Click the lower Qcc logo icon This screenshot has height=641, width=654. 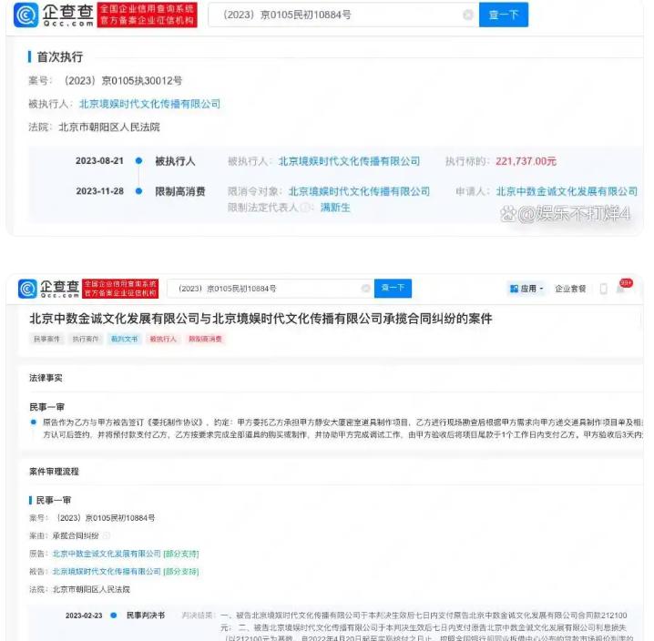click(x=27, y=289)
